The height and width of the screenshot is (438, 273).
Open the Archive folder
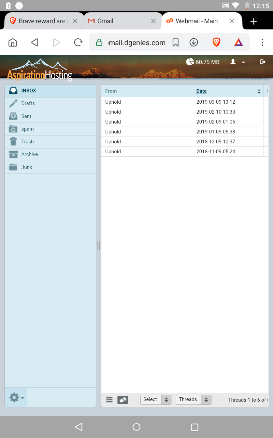(51, 154)
